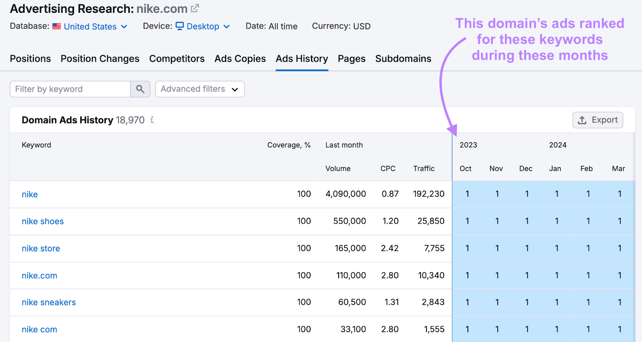
Task: Click the search magnifier button
Action: pyautogui.click(x=140, y=89)
